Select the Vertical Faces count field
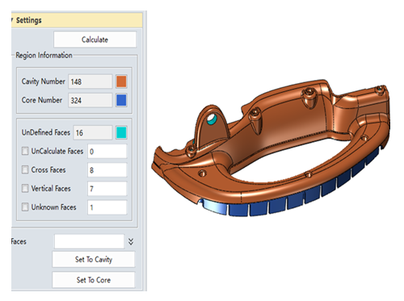Image resolution: width=404 pixels, height=301 pixels. tap(107, 189)
